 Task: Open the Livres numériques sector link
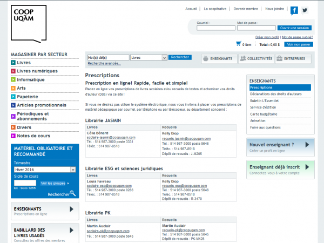[37, 71]
